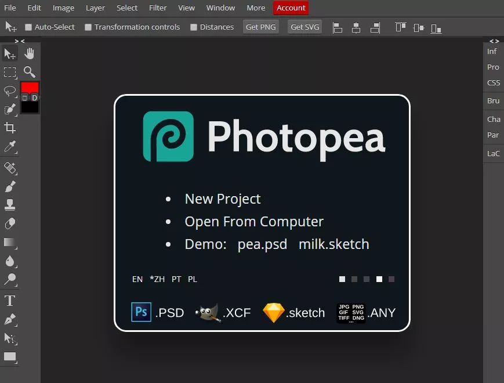Pick the white theme square, fourth in row
This screenshot has height=383, width=504.
(x=379, y=279)
